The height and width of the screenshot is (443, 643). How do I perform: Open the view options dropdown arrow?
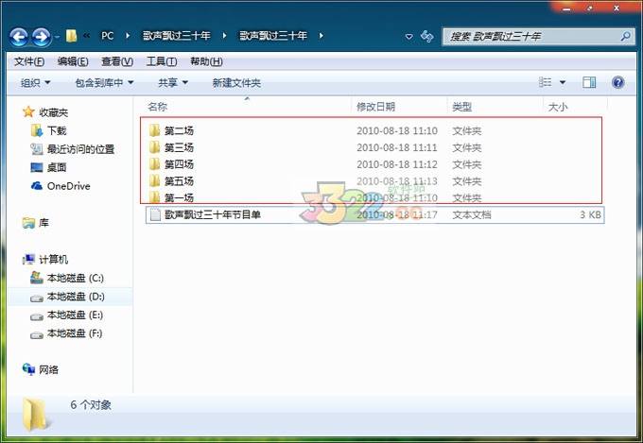[x=563, y=82]
